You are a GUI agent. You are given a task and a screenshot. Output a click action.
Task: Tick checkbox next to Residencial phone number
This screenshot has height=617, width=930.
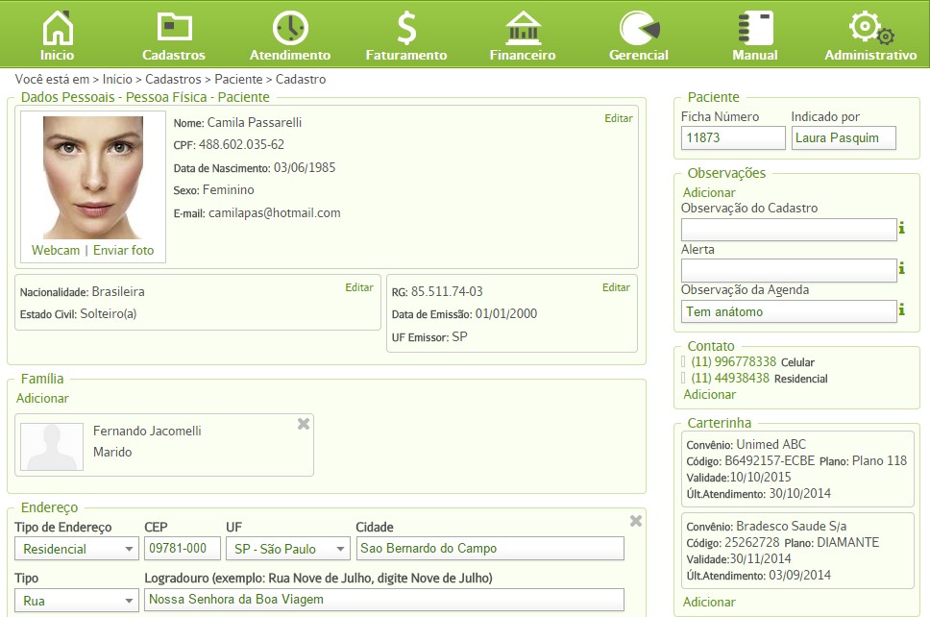[683, 378]
